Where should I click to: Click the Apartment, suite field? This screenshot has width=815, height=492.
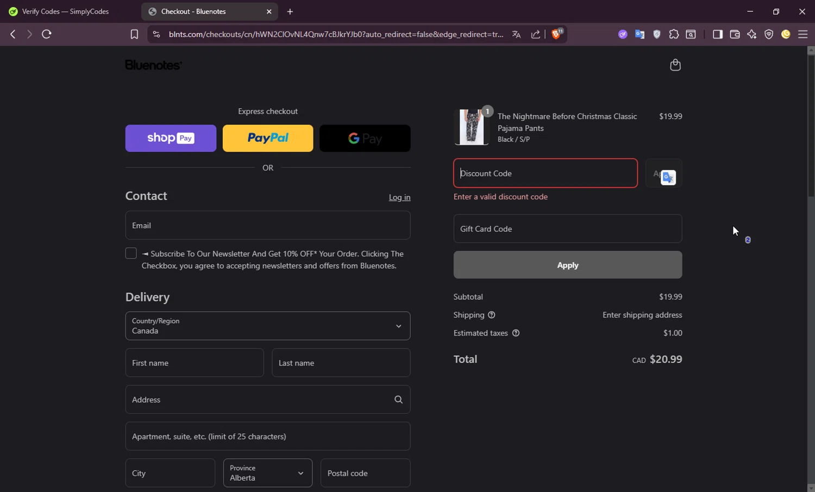(268, 437)
